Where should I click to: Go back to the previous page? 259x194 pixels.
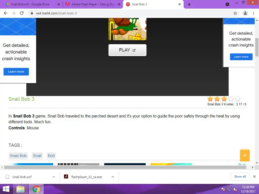[6, 13]
